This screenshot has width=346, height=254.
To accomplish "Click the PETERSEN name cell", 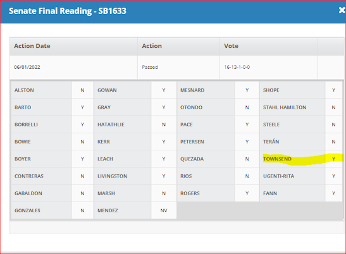I will [x=206, y=142].
